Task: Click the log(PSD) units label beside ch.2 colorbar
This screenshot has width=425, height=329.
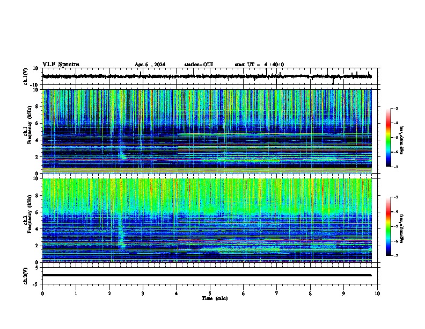Action: [x=402, y=228]
